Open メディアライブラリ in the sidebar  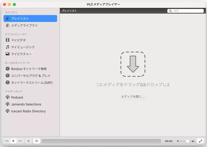tap(30, 25)
